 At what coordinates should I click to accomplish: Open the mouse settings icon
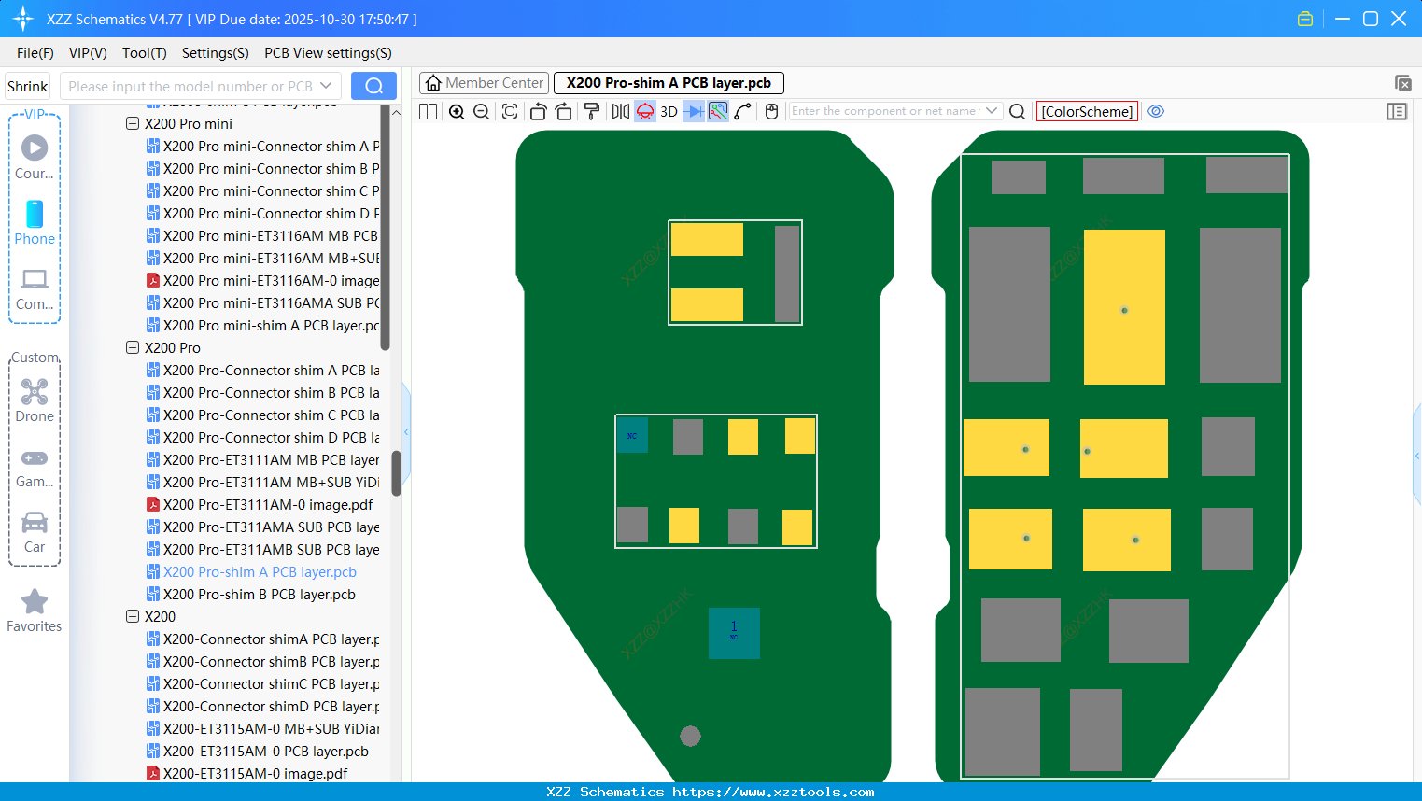pos(770,111)
